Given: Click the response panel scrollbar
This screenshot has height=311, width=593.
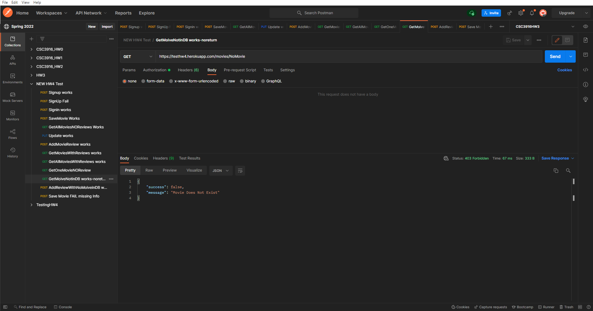Looking at the screenshot, I should 574,181.
